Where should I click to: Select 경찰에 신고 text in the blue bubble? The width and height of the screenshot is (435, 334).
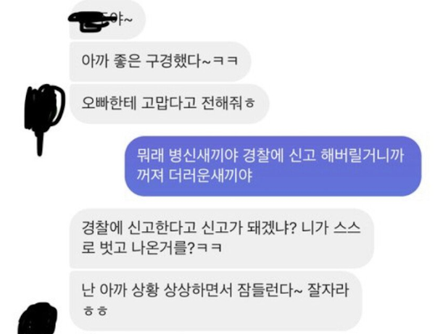click(x=279, y=156)
